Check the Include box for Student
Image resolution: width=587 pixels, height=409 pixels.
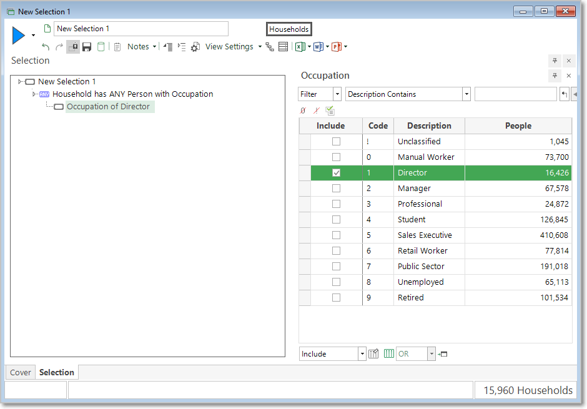pyautogui.click(x=336, y=219)
